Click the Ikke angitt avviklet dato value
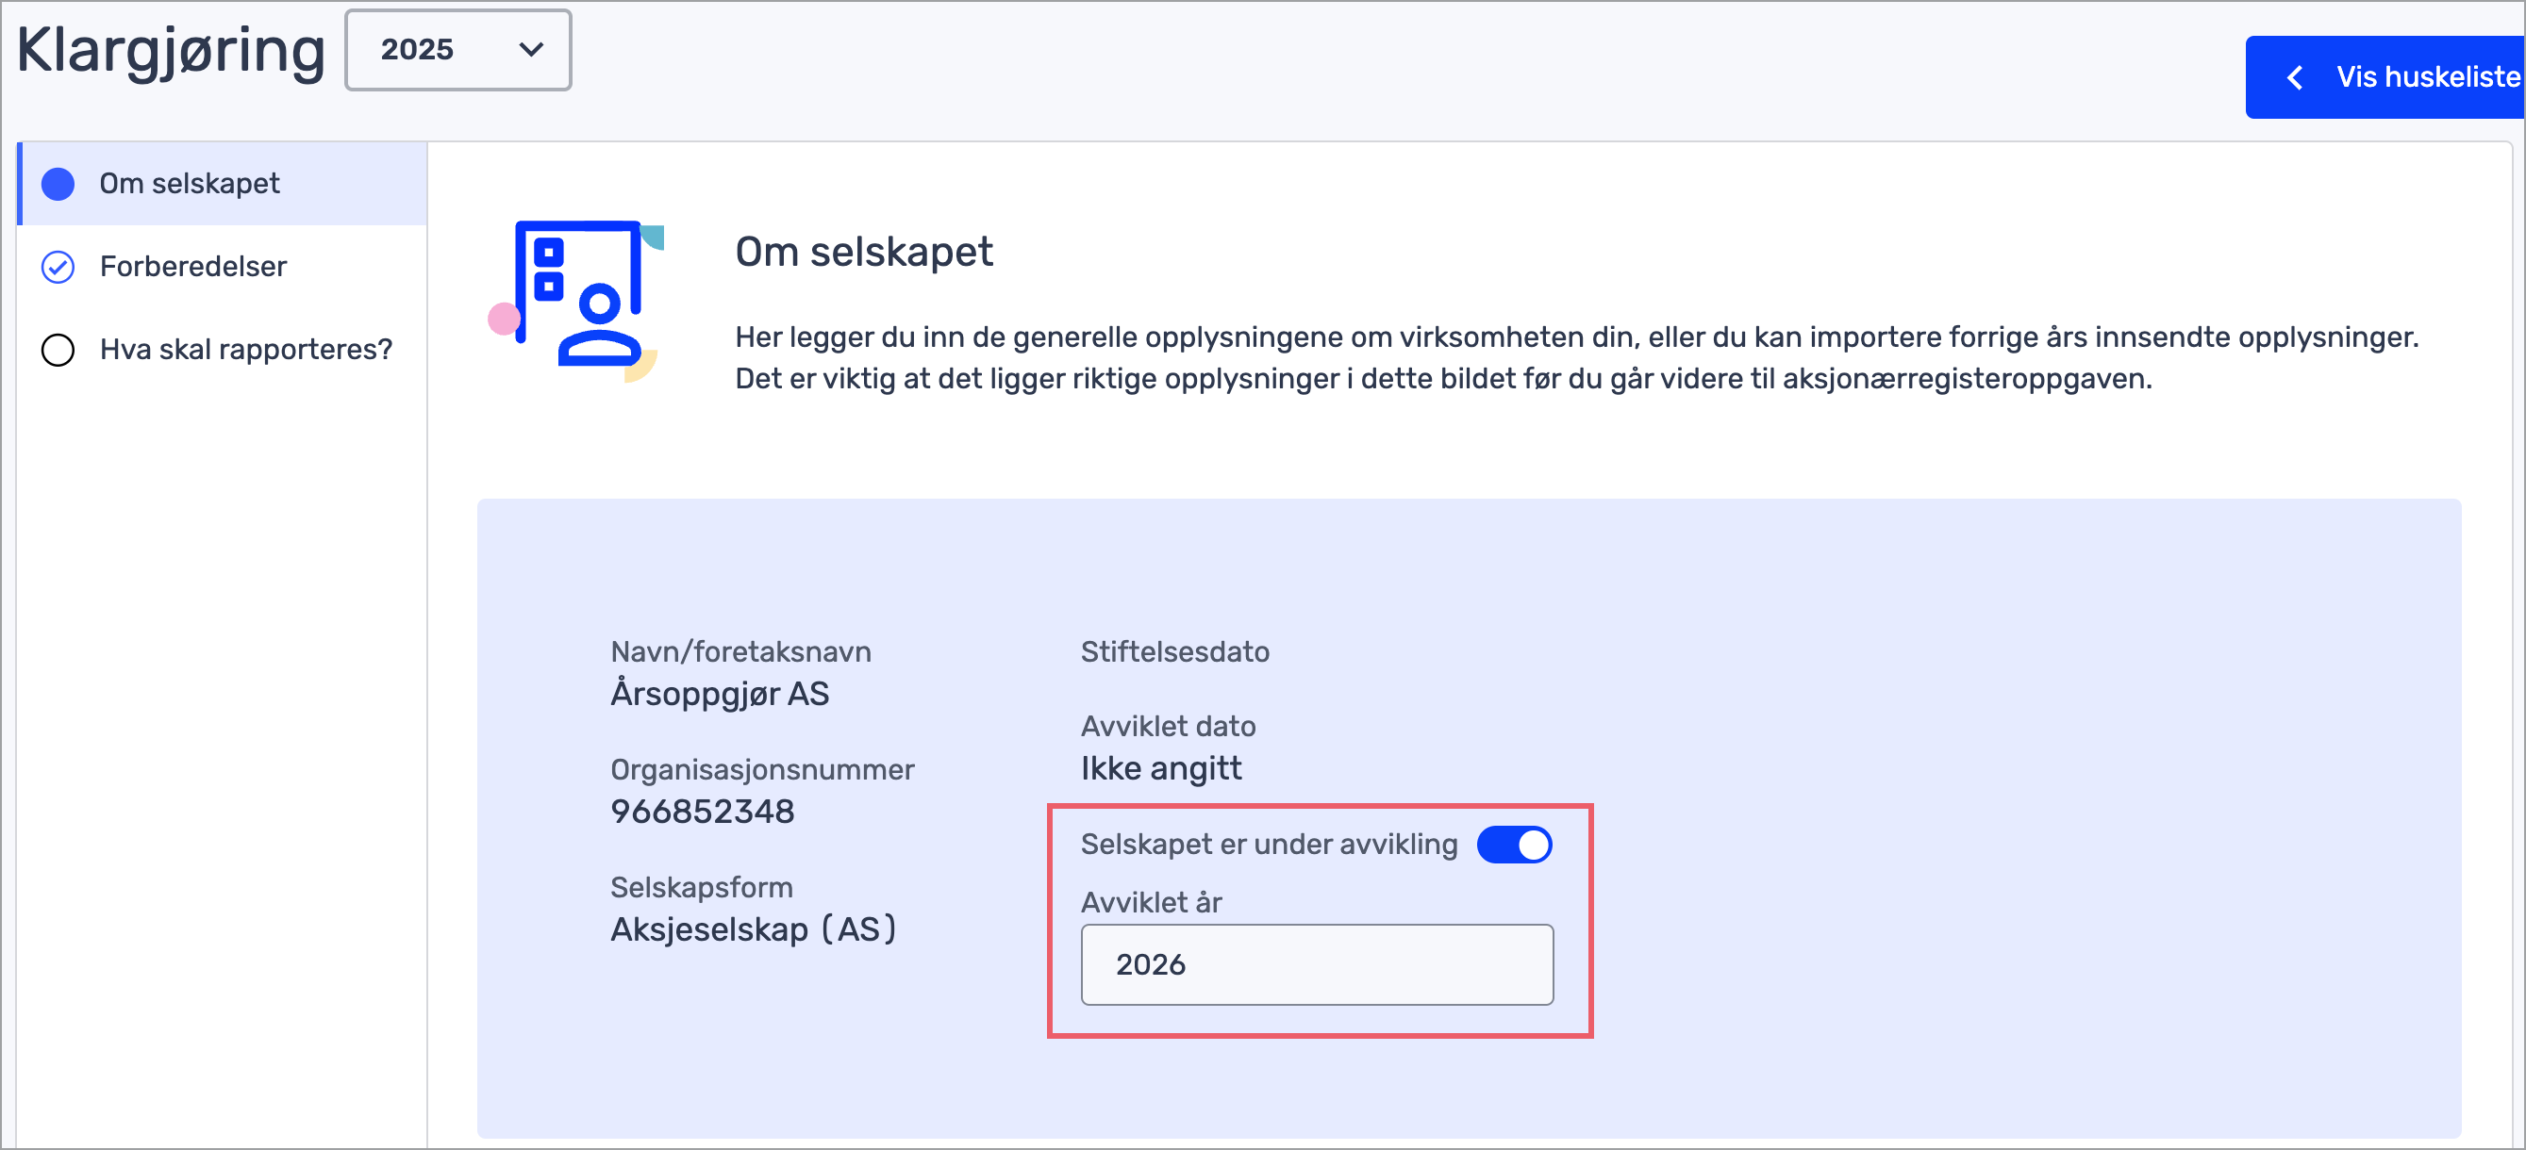The height and width of the screenshot is (1150, 2526). click(1161, 768)
